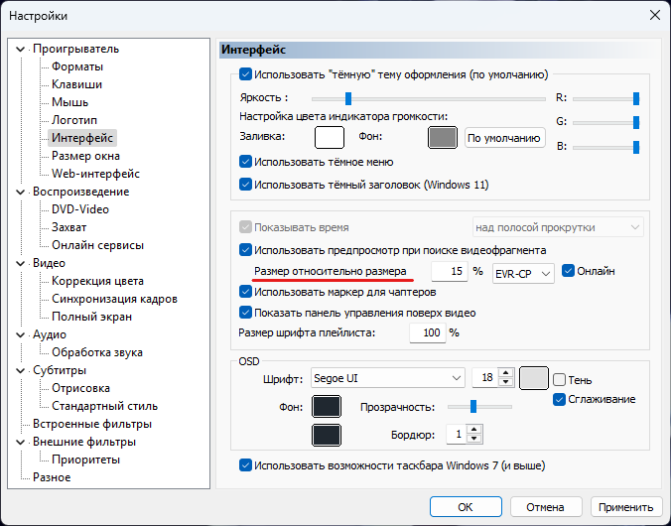Toggle the "Онлайн" checkbox
The image size is (671, 526).
pyautogui.click(x=568, y=271)
